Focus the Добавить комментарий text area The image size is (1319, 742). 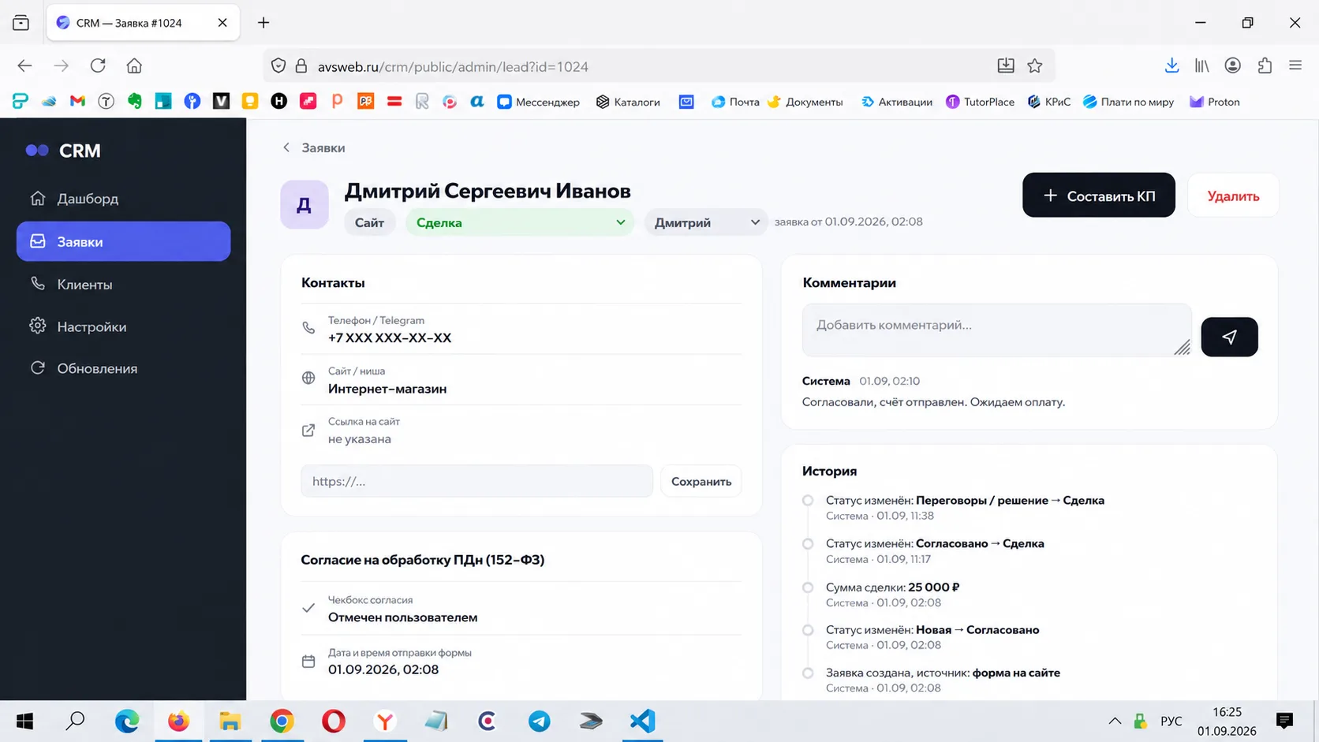click(997, 330)
